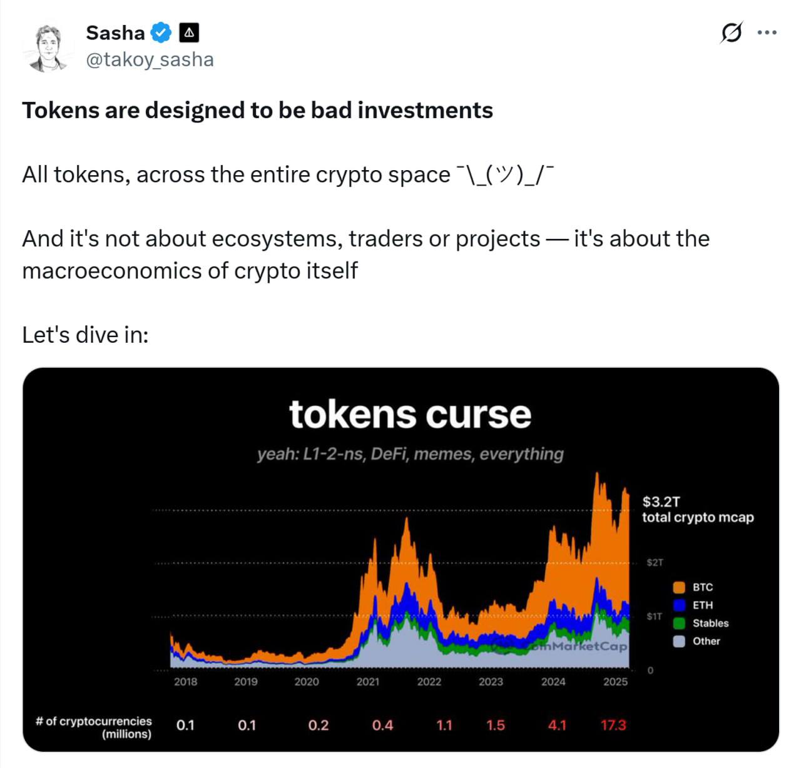This screenshot has height=768, width=801.
Task: Click the black triangle affiliate badge
Action: (189, 33)
